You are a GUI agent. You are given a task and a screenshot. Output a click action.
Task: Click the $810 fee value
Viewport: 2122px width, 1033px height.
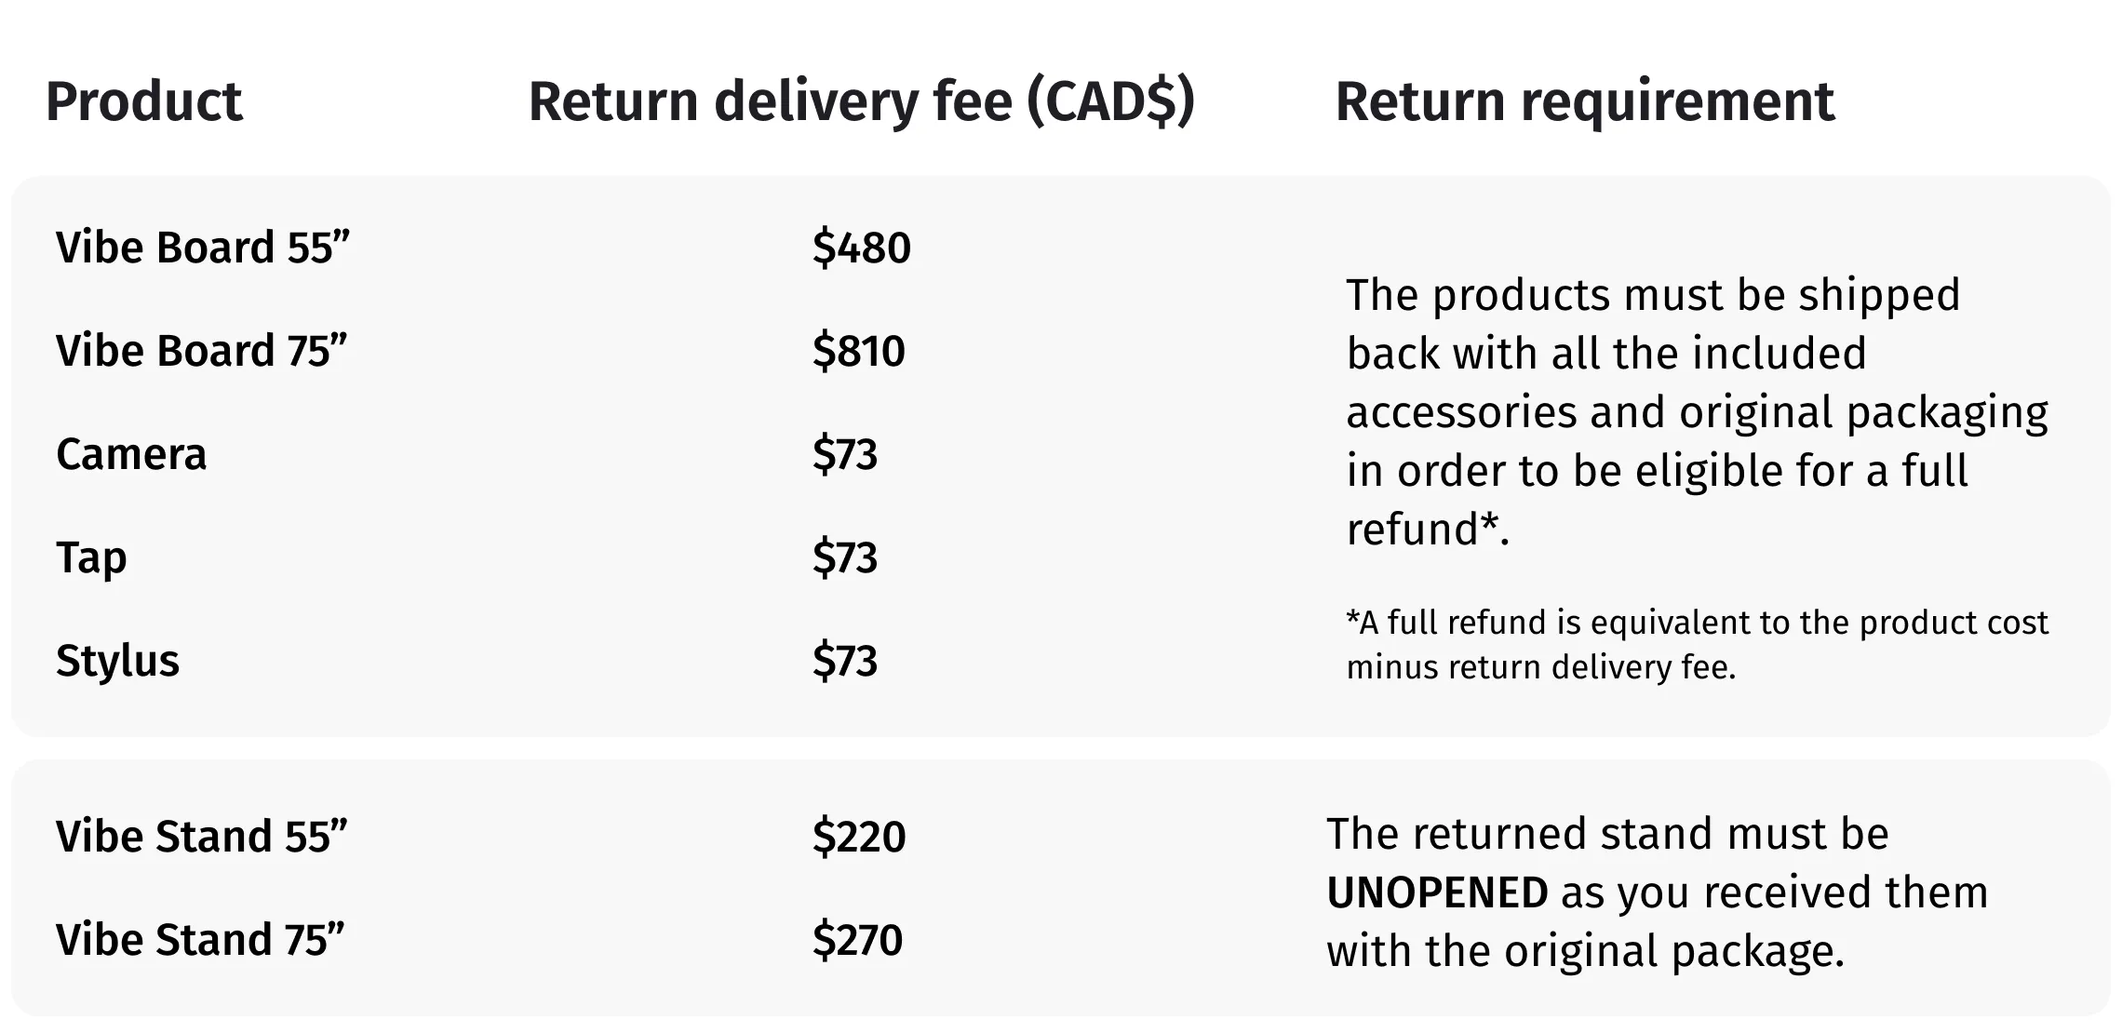point(858,351)
